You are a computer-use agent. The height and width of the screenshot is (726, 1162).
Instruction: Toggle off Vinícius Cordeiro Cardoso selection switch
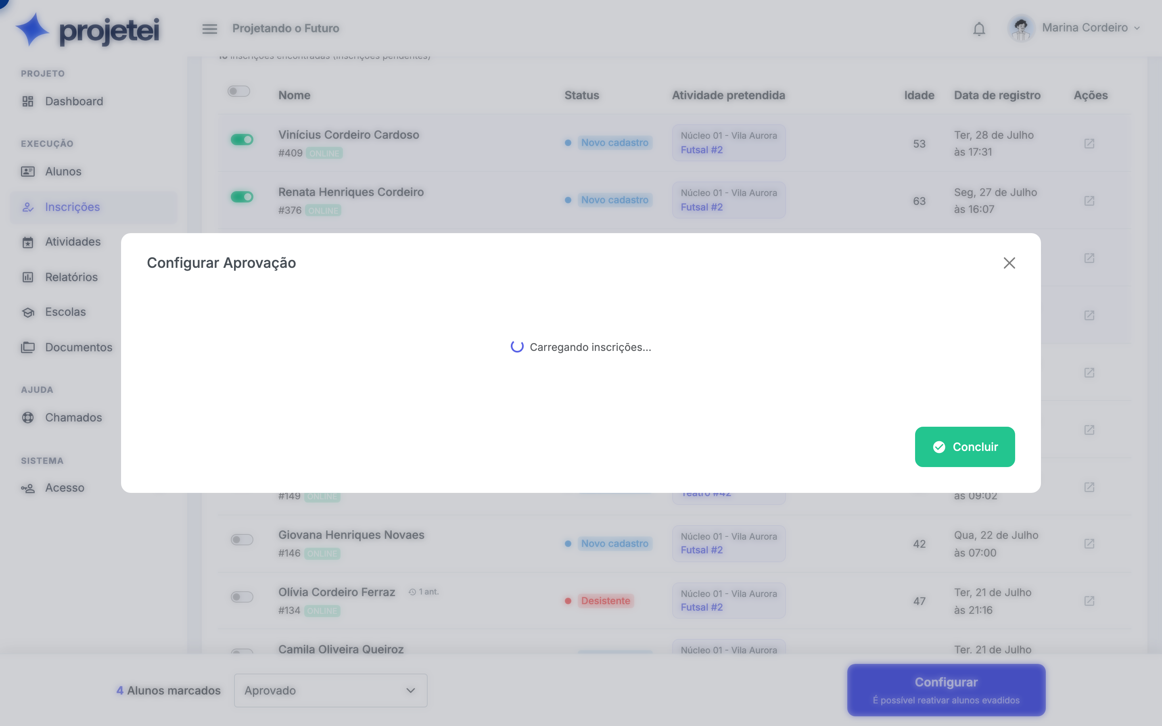(242, 140)
